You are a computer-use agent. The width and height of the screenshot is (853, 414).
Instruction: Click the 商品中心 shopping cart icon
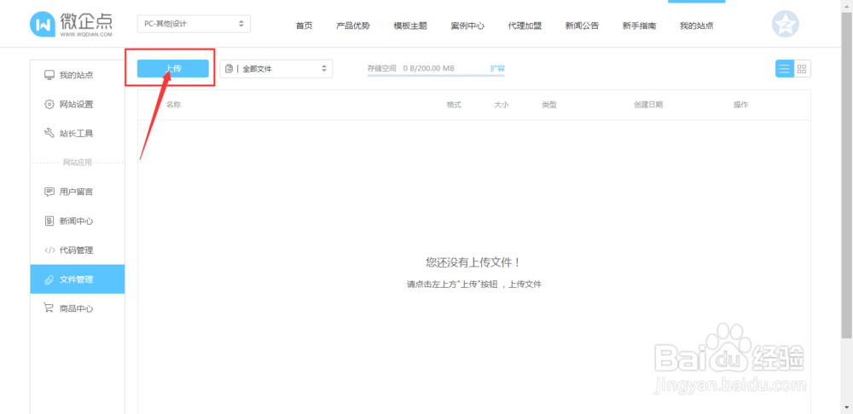click(49, 308)
